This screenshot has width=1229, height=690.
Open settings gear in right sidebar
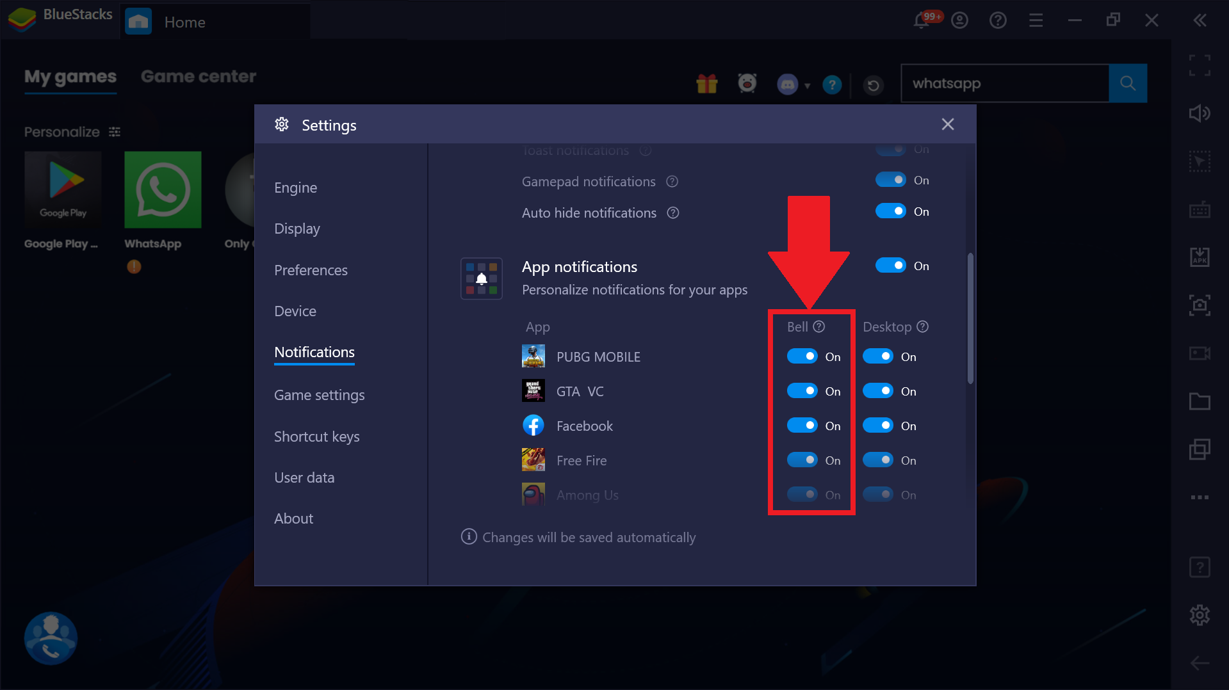[x=1200, y=615]
